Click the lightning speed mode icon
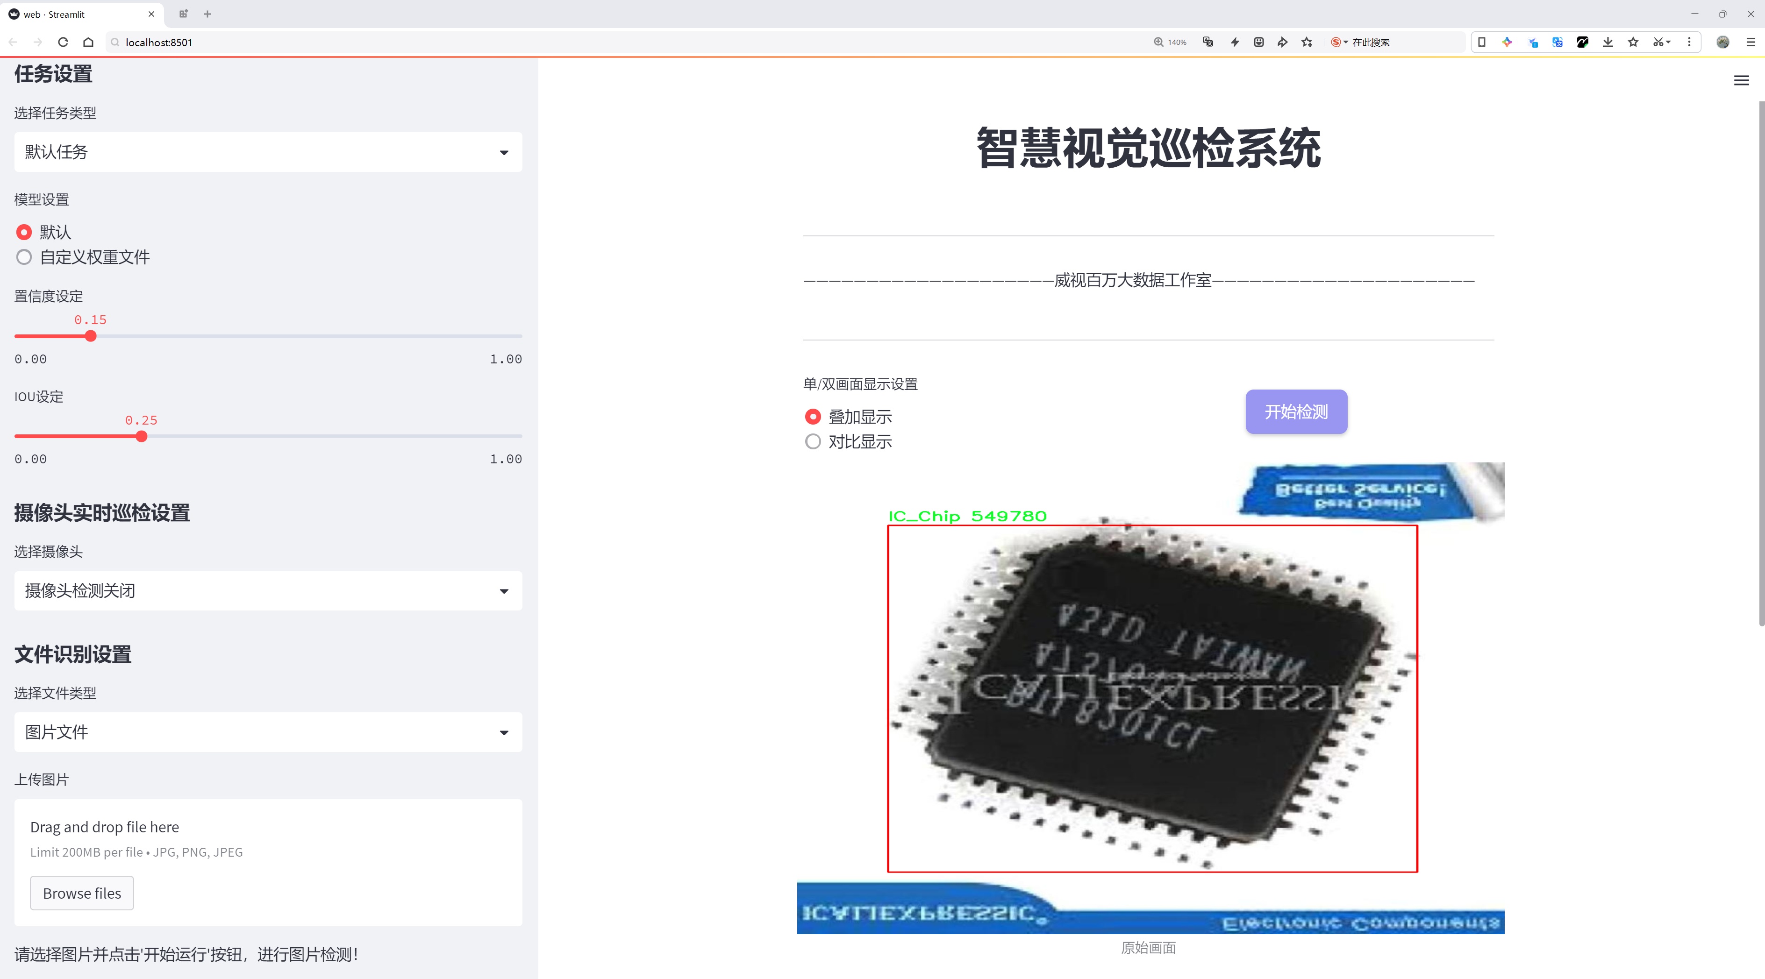Screen dimensions: 1765x979 pos(1235,42)
